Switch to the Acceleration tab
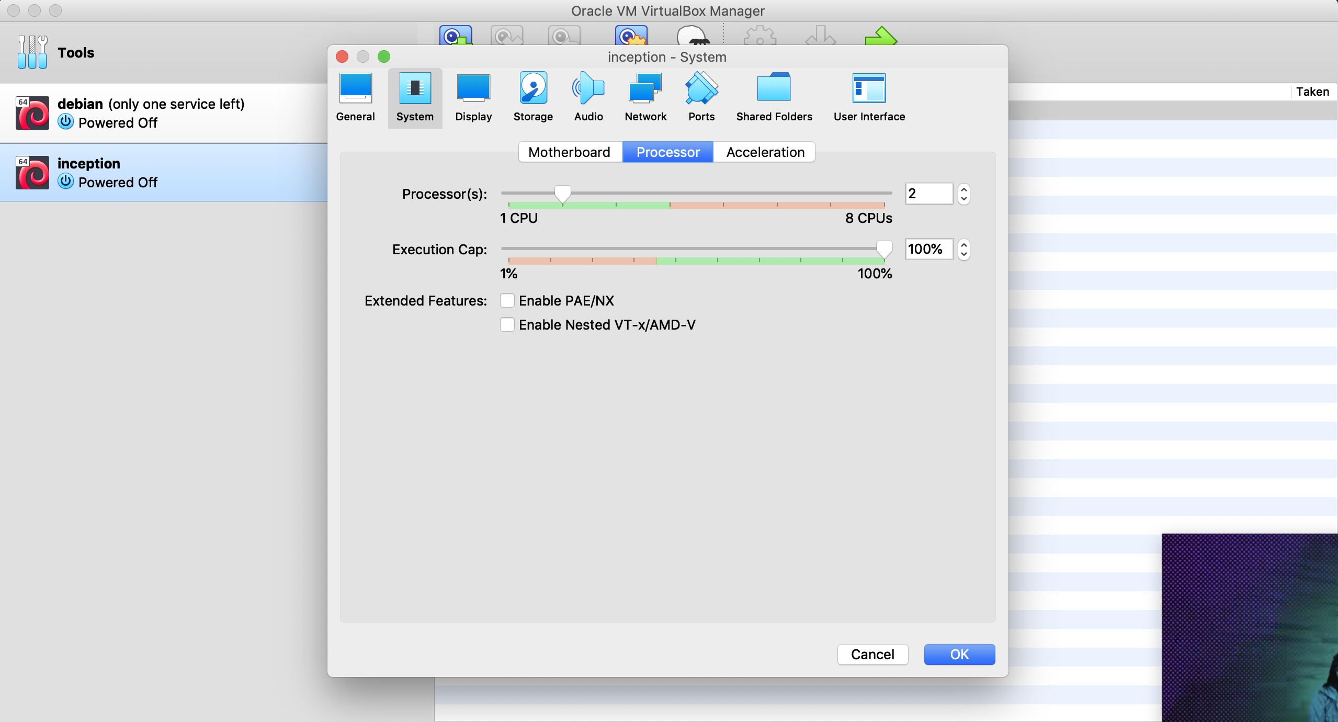The image size is (1338, 722). (x=765, y=152)
